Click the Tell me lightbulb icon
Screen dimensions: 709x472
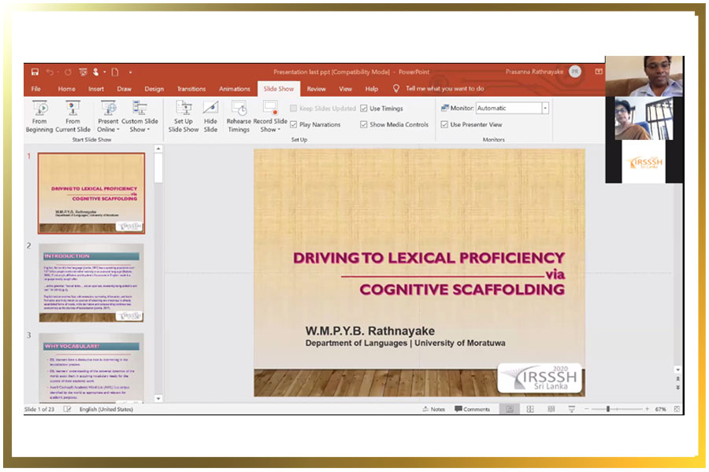396,89
